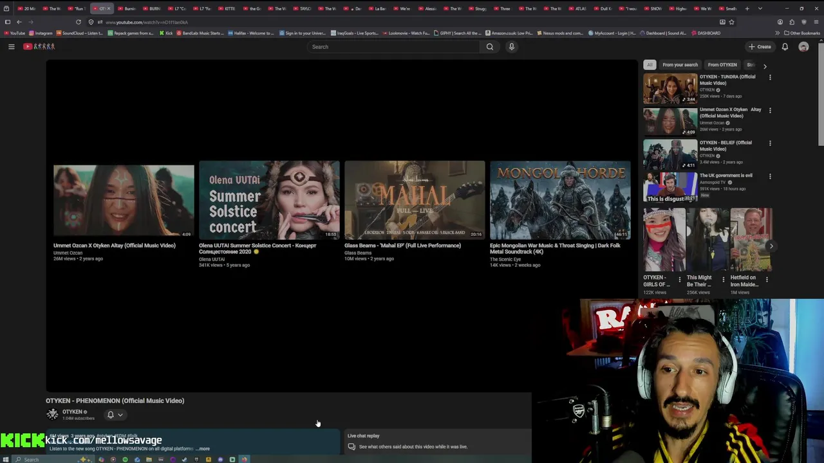Open the Create menu button
Image resolution: width=824 pixels, height=463 pixels.
pyautogui.click(x=760, y=46)
